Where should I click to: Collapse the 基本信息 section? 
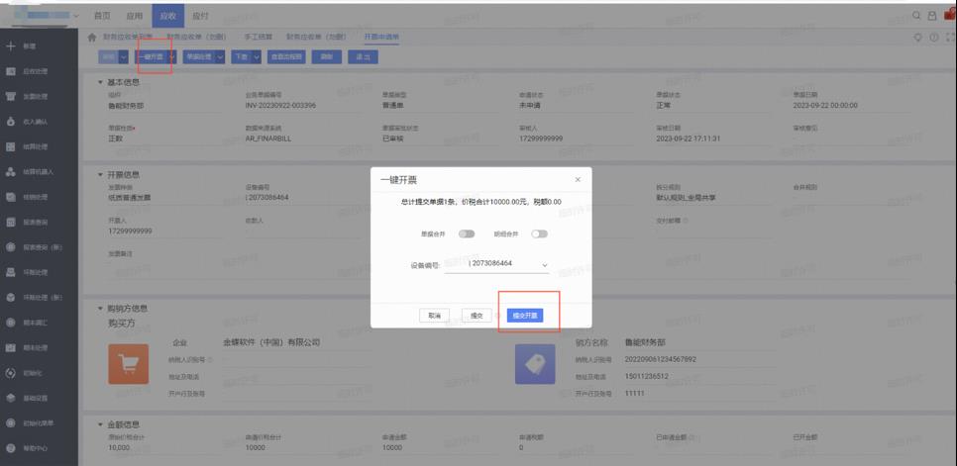tap(100, 82)
